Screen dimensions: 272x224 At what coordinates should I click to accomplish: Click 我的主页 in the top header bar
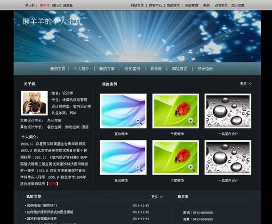[x=174, y=5]
